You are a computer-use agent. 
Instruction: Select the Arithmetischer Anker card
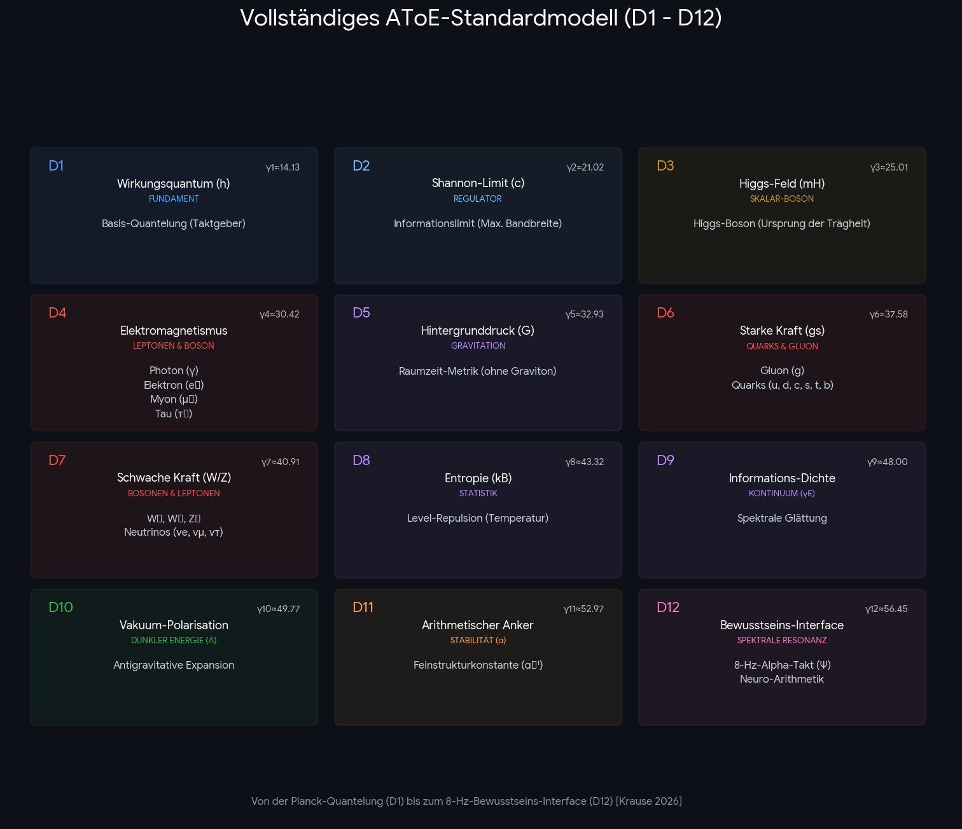point(478,657)
